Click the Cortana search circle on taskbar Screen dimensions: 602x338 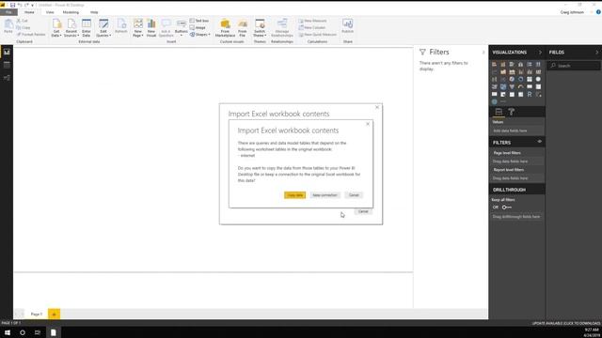23,332
